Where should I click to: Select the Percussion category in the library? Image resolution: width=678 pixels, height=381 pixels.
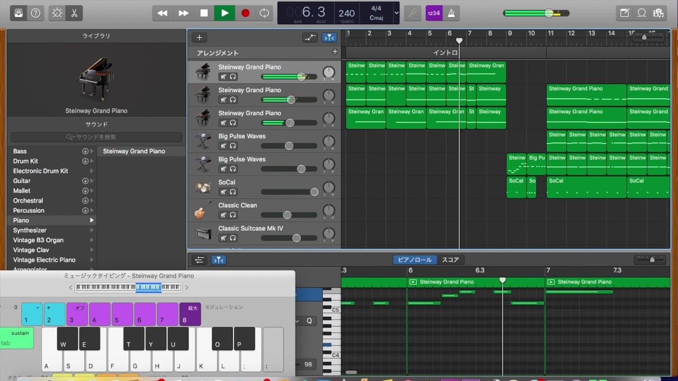point(29,211)
